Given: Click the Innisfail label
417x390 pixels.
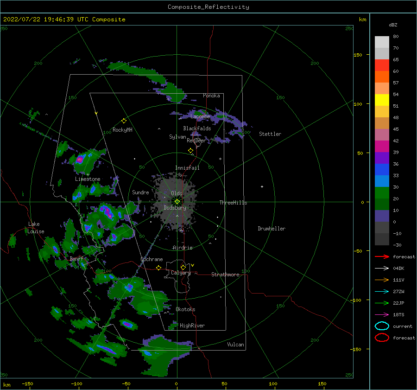Looking at the screenshot, I should coord(187,168).
